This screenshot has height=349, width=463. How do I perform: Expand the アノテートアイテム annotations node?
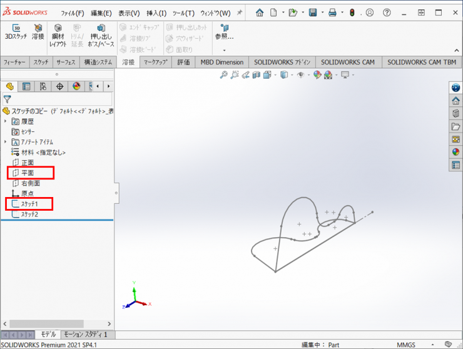[6, 142]
